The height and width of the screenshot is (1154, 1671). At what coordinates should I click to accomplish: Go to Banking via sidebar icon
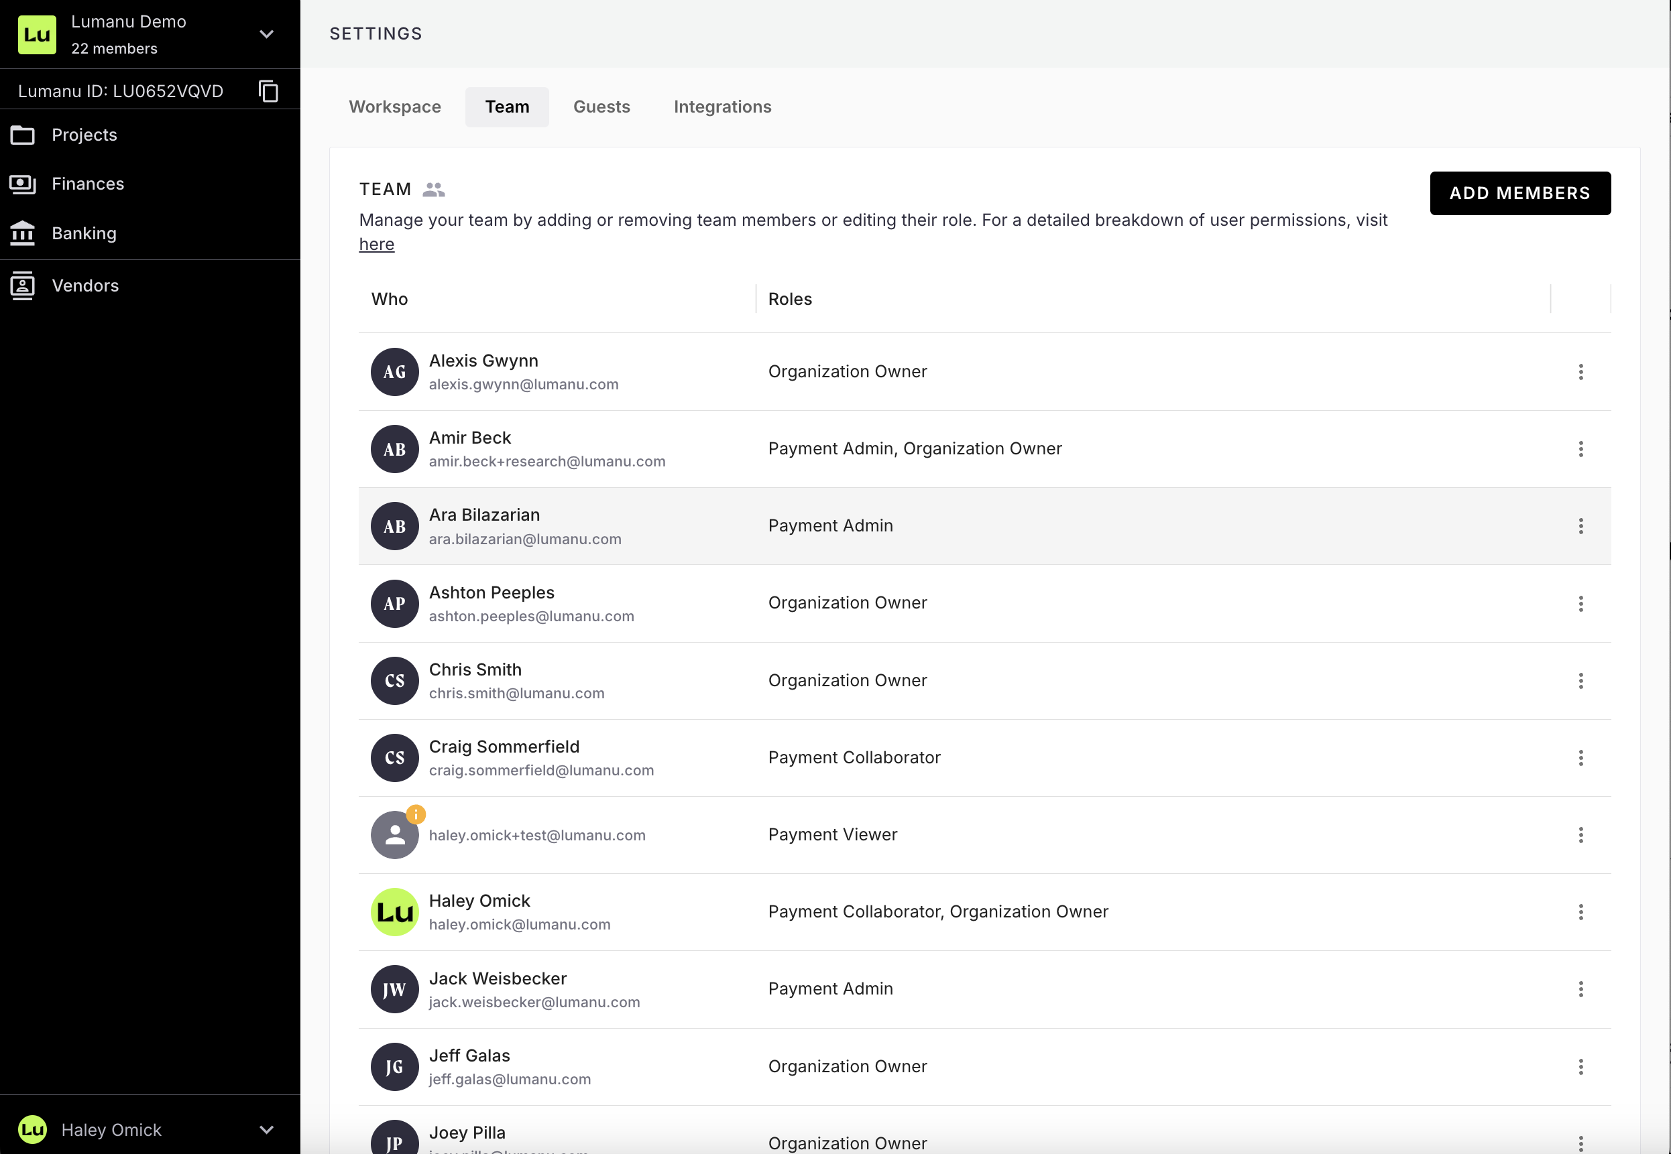[22, 233]
